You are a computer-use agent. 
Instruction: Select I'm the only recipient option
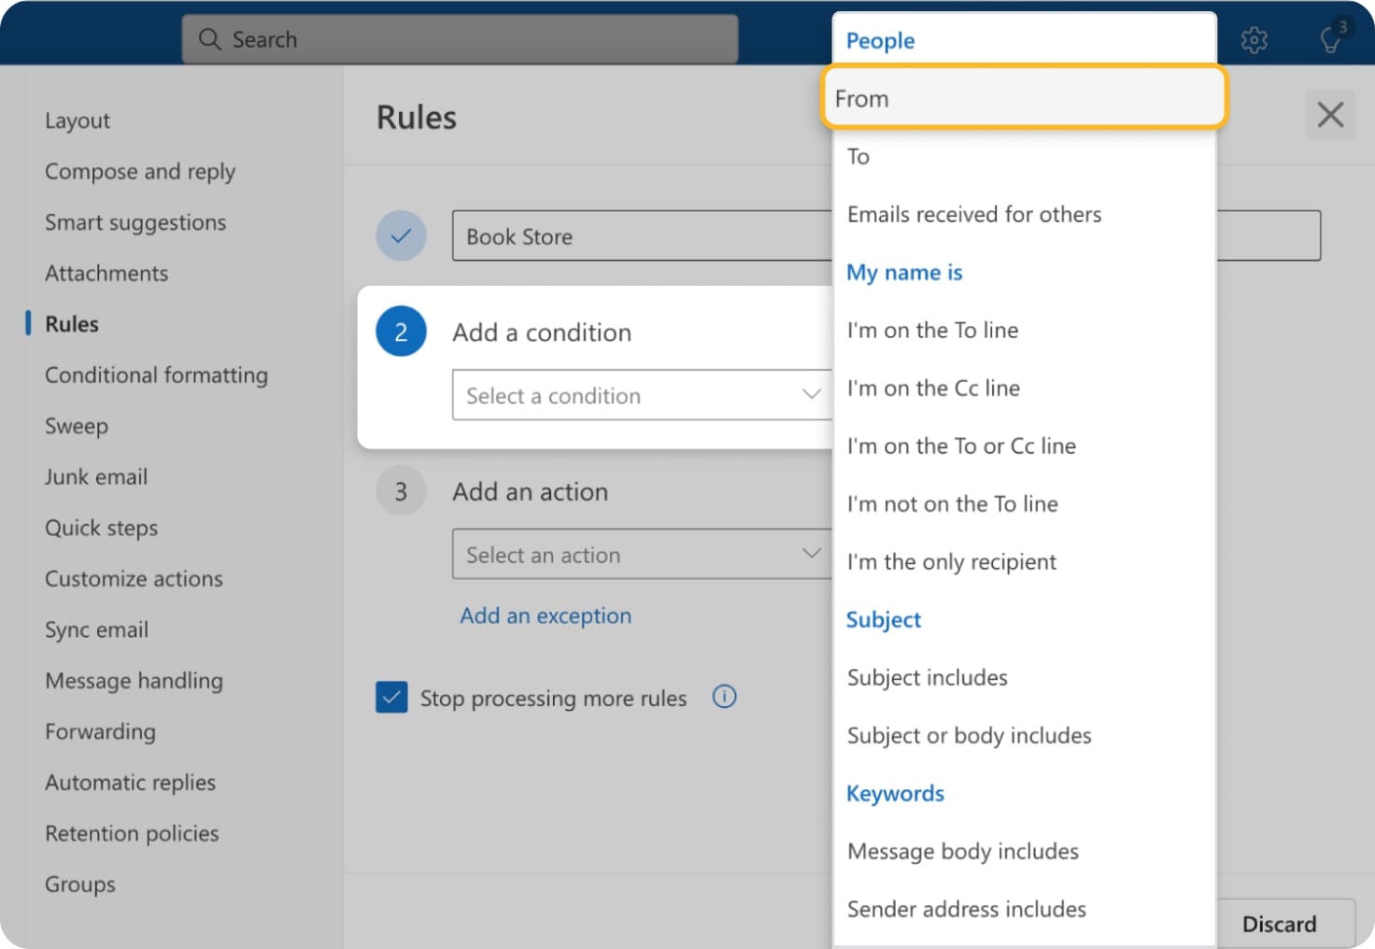[951, 561]
